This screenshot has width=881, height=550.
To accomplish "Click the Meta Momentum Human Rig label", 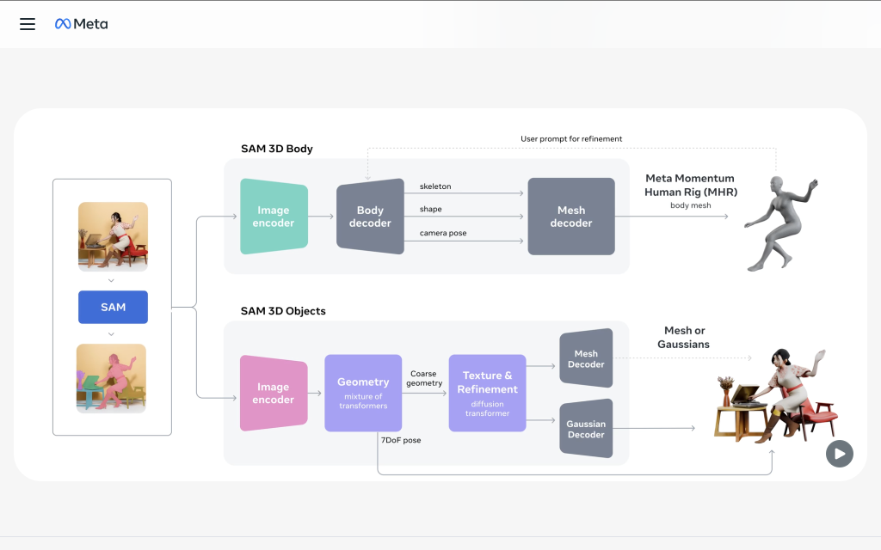I will click(x=691, y=185).
